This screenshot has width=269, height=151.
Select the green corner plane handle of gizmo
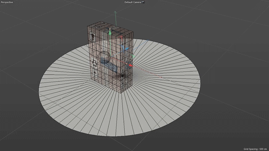coord(132,56)
